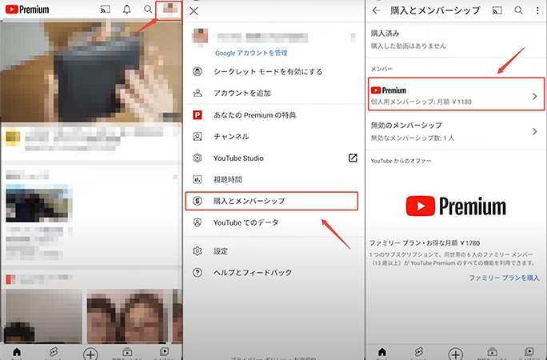Tap the add-person icon beside アカウントを追加
The width and height of the screenshot is (547, 360).
click(x=198, y=93)
